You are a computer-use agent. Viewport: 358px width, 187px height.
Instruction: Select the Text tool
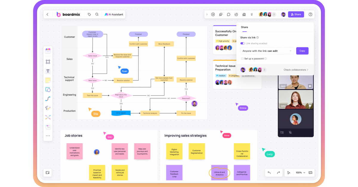[x=48, y=71]
